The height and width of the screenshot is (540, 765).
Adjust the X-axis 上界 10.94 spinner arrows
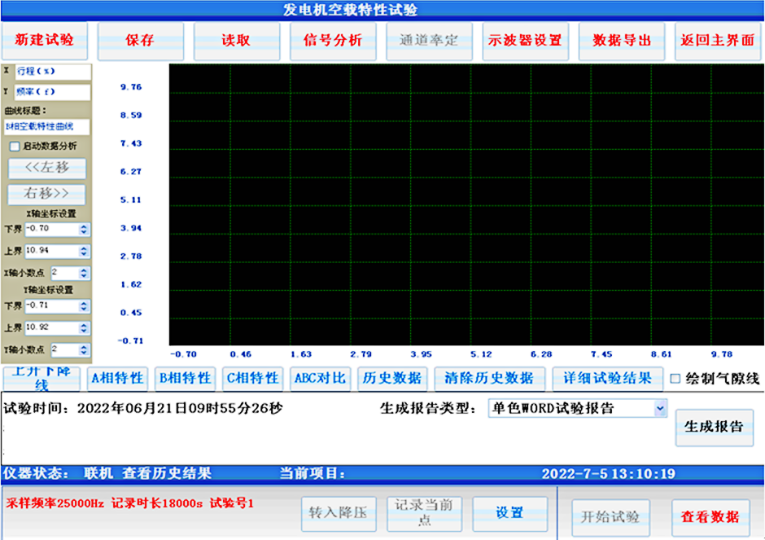84,251
